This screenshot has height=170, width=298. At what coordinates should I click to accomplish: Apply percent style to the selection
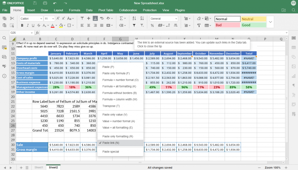[x=152, y=26]
